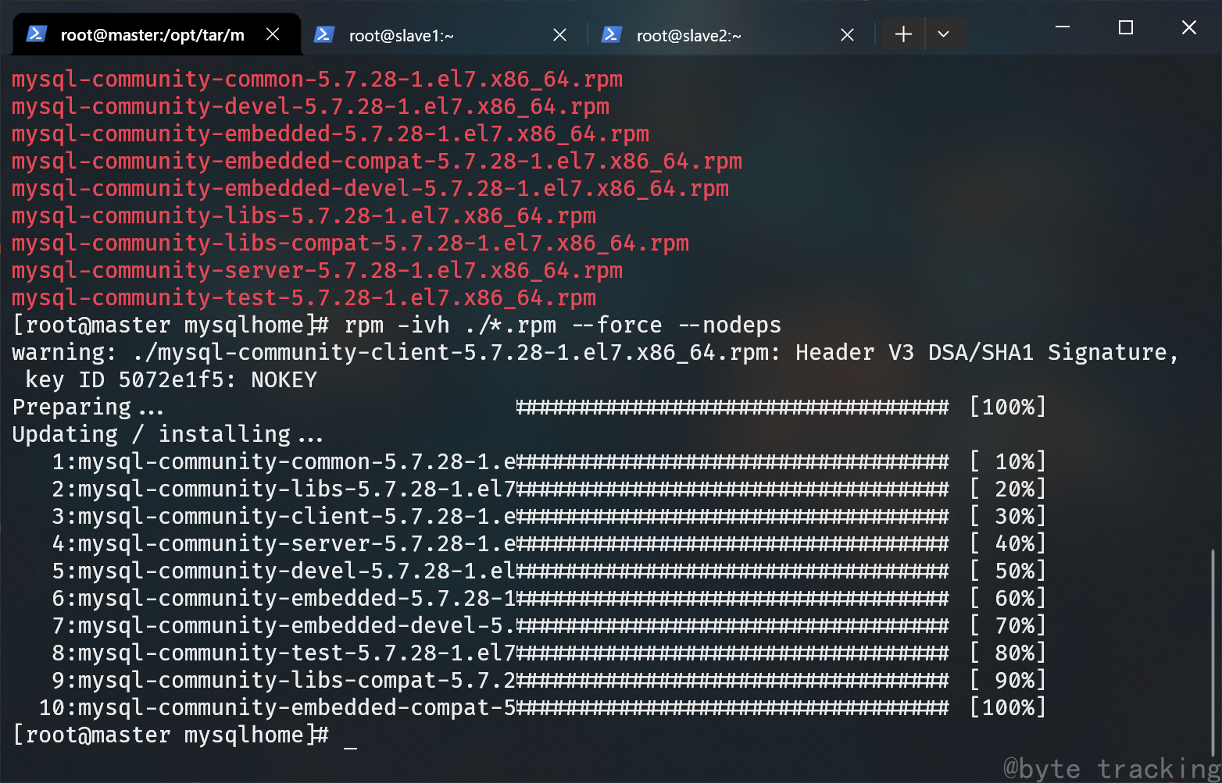Click install row 3:mysql-community-client
Image resolution: width=1222 pixels, height=783 pixels.
(x=548, y=517)
